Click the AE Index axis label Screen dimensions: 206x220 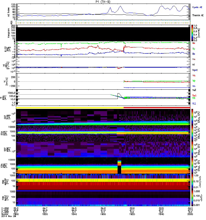(9, 12)
